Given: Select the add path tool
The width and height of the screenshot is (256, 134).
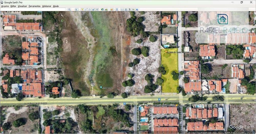Looking at the screenshot, I should [x=90, y=9].
